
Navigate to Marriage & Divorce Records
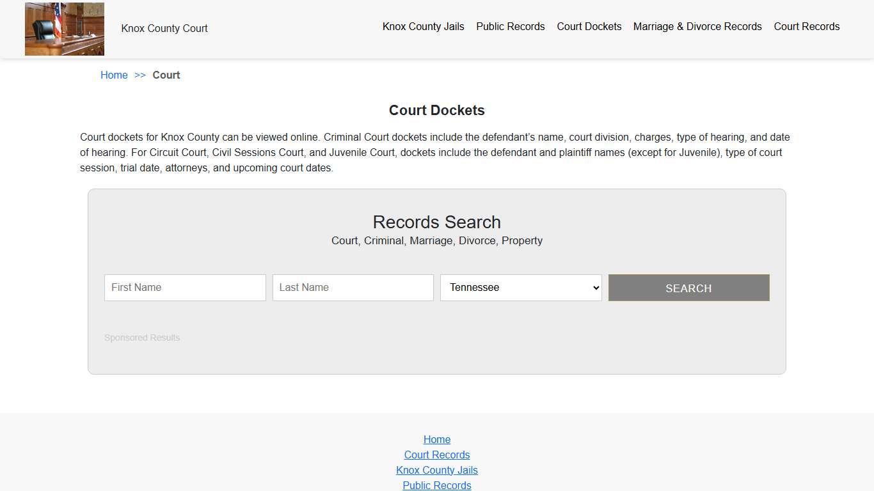point(697,26)
